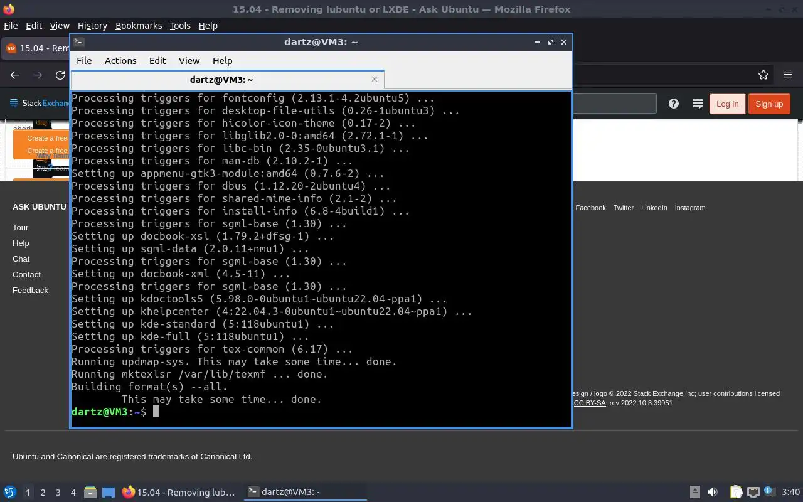Open the Chat footer link
The width and height of the screenshot is (803, 502).
pyautogui.click(x=21, y=259)
